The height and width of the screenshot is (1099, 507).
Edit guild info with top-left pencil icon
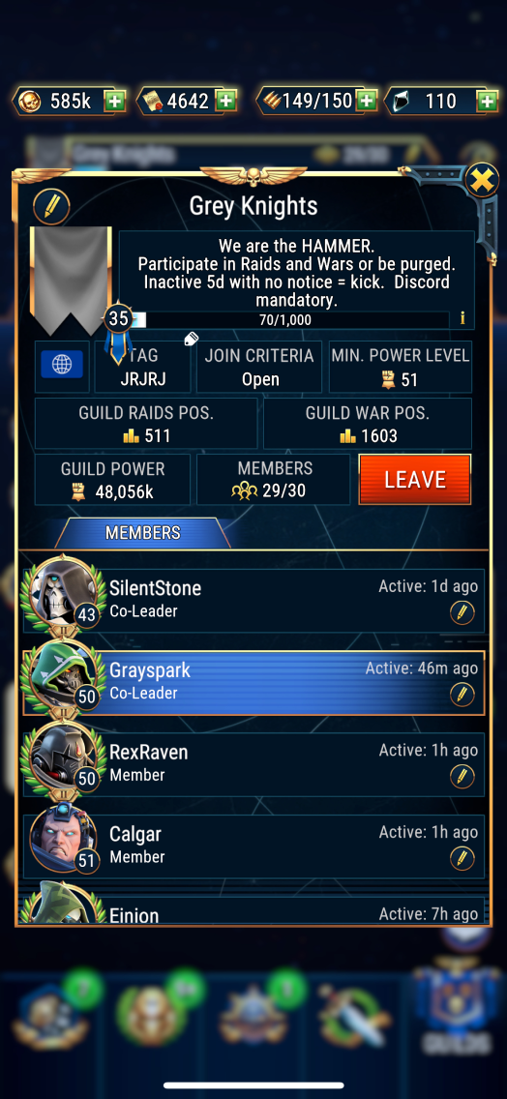tap(51, 205)
